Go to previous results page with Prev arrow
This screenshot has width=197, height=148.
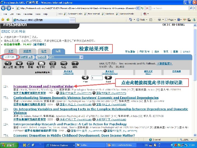(x=85, y=78)
